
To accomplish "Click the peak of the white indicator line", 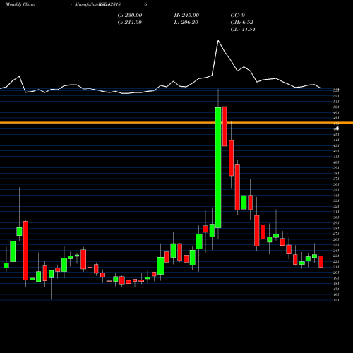I will (x=218, y=41).
